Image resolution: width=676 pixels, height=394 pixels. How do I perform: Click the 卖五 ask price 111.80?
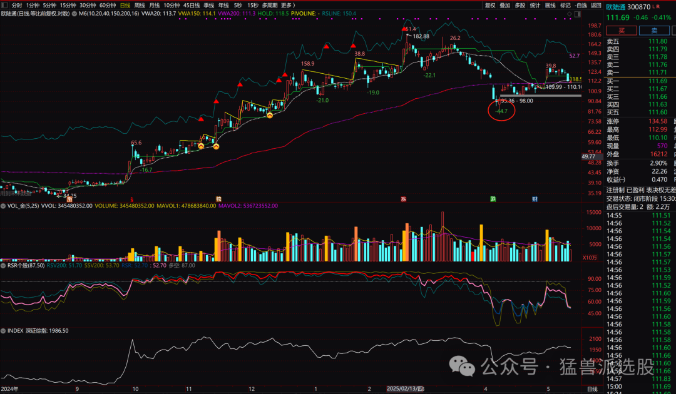click(x=658, y=42)
